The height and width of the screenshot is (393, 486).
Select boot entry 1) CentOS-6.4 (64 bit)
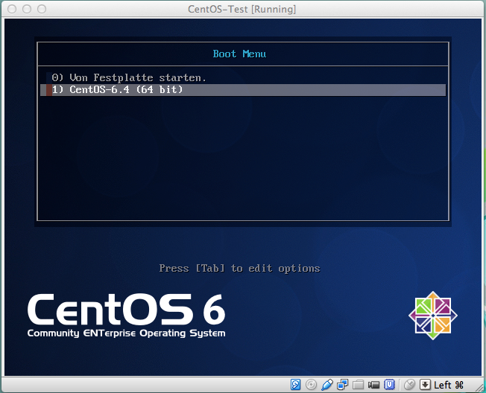tap(243, 90)
